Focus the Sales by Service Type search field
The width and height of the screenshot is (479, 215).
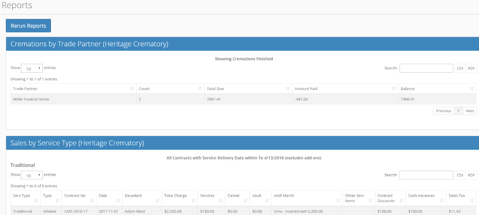[x=426, y=175]
